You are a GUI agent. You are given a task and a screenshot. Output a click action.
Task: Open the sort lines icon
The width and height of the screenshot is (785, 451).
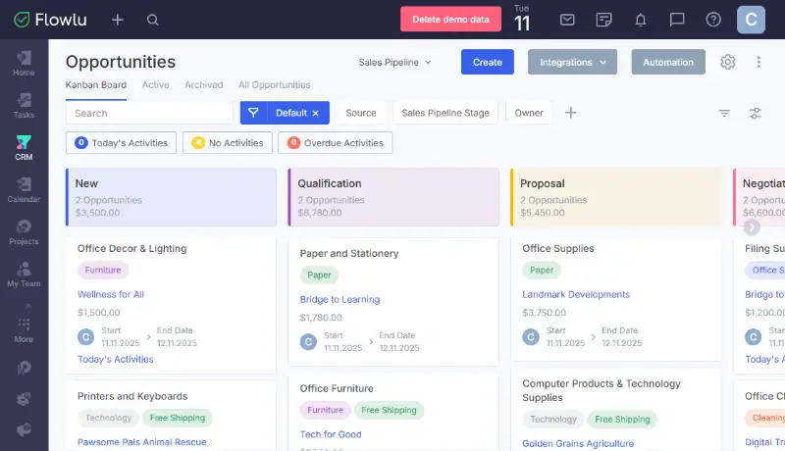coord(724,113)
